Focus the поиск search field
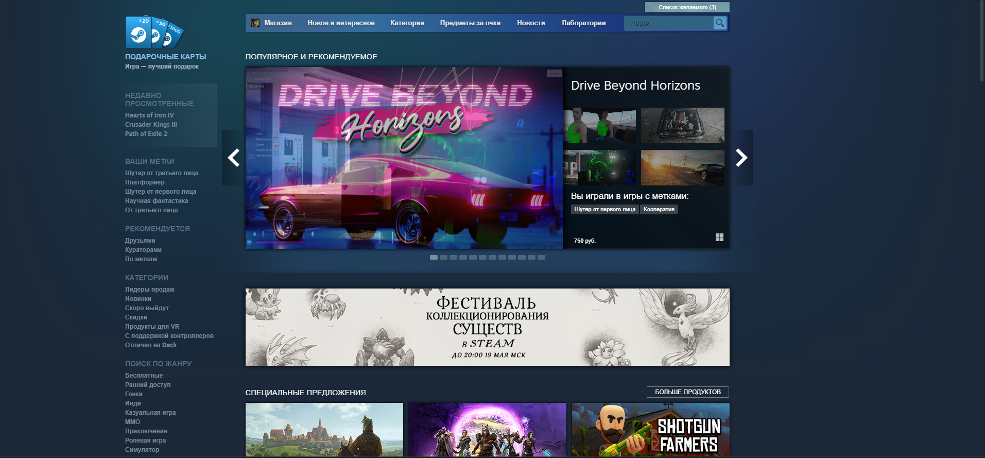 pos(668,23)
